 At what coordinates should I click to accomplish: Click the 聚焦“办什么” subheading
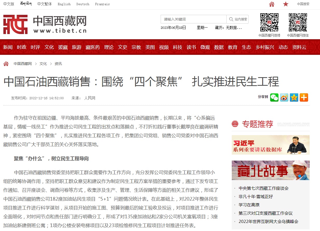pyautogui.click(x=51, y=159)
